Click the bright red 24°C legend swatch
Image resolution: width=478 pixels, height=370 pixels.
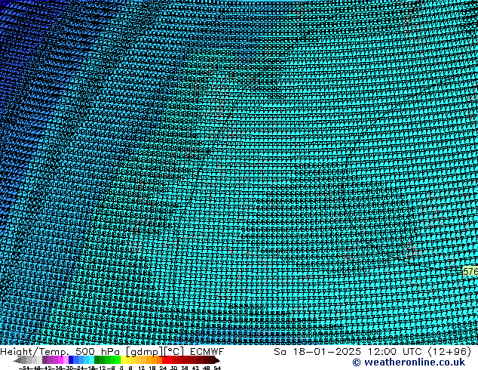coord(164,360)
